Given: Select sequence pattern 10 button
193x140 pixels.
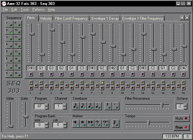Looking at the screenshot, I should (18, 31).
